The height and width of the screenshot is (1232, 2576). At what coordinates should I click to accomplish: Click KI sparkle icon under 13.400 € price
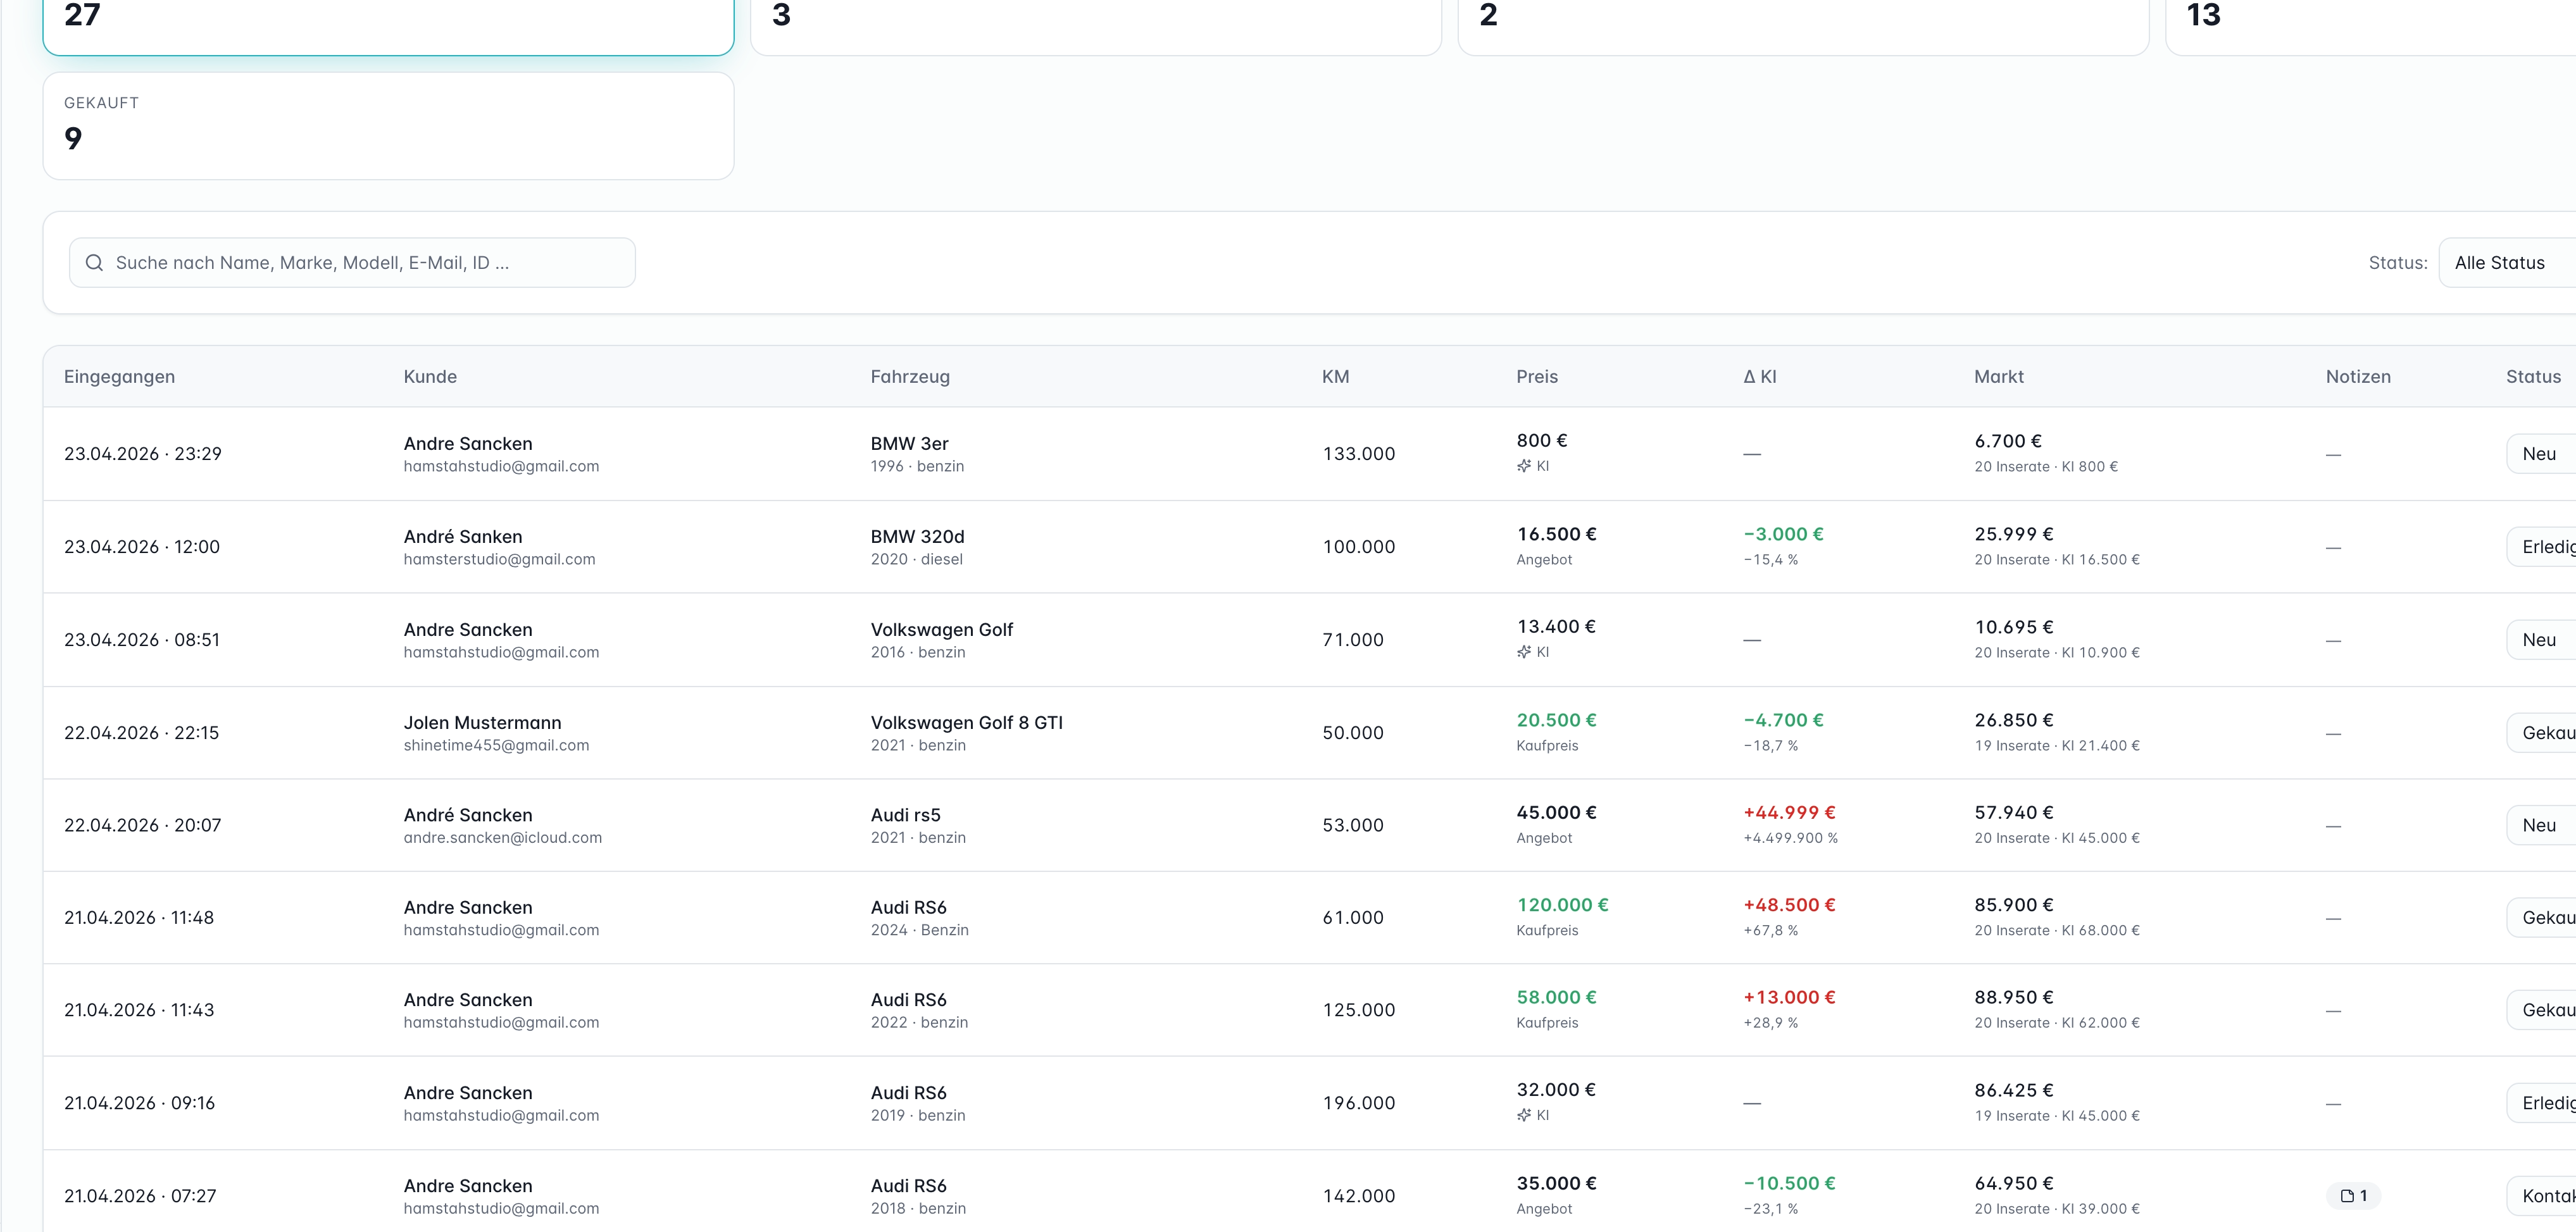tap(1524, 652)
